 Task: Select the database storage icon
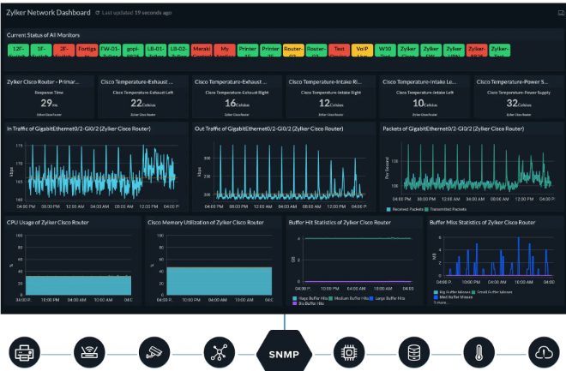click(412, 352)
